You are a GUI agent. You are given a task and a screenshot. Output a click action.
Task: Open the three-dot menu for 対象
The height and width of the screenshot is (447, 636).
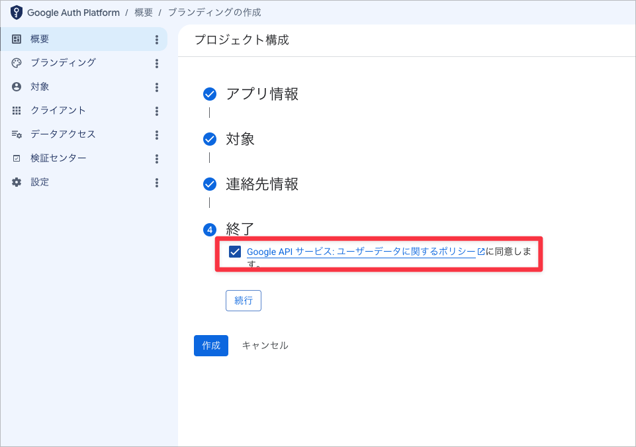point(157,87)
